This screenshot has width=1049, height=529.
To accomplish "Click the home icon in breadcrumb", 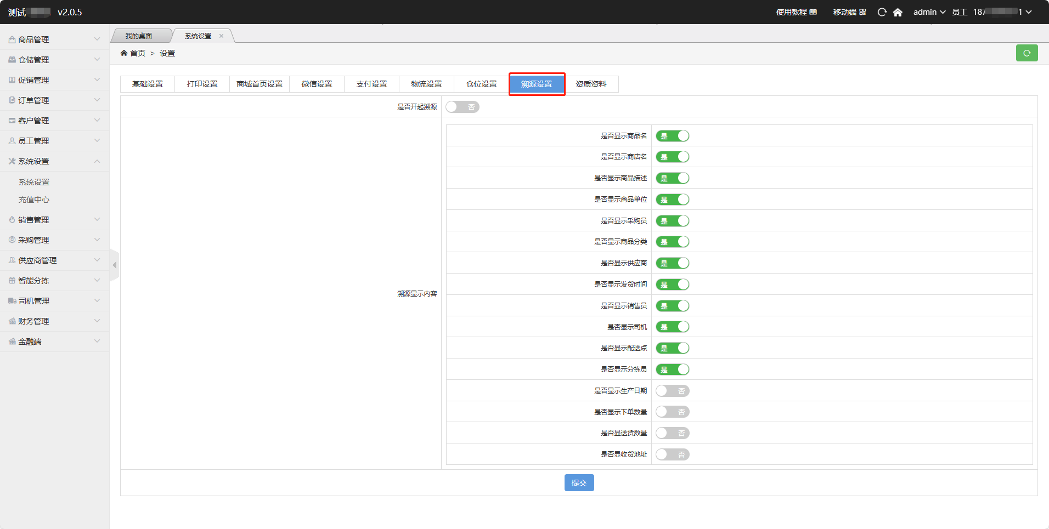I will pos(124,53).
